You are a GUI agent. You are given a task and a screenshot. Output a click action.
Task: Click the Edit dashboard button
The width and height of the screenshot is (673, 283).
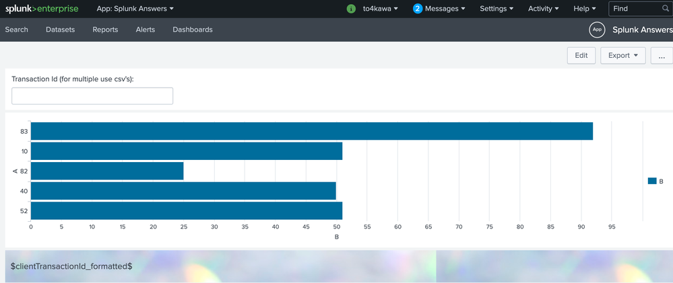click(x=581, y=56)
